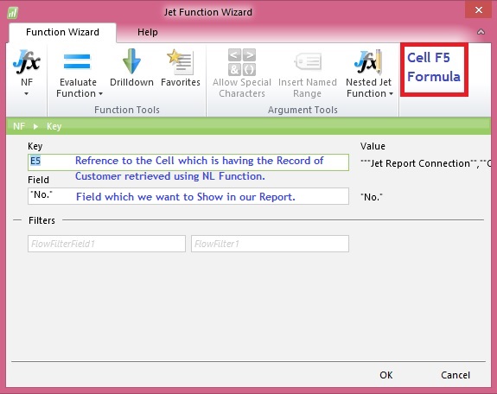Click the breadcrumb arrow between NF and Key
The height and width of the screenshot is (394, 497).
[x=35, y=126]
